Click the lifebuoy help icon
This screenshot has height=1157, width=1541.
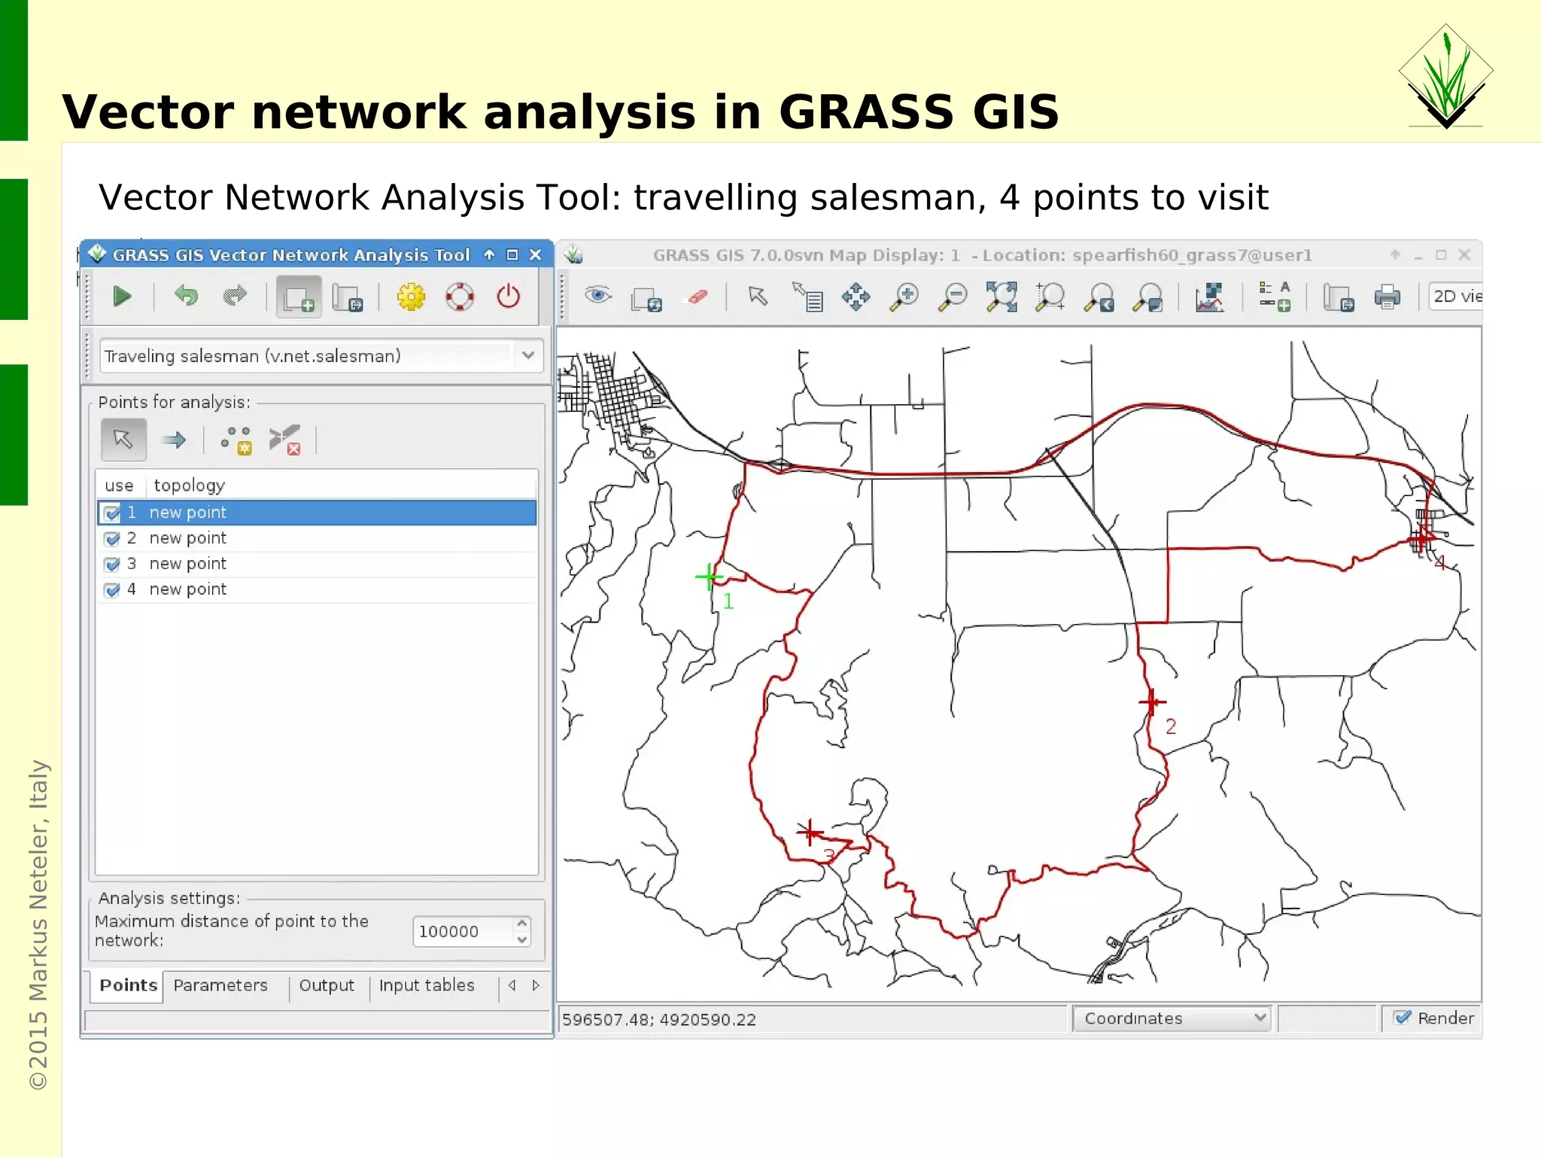click(460, 297)
